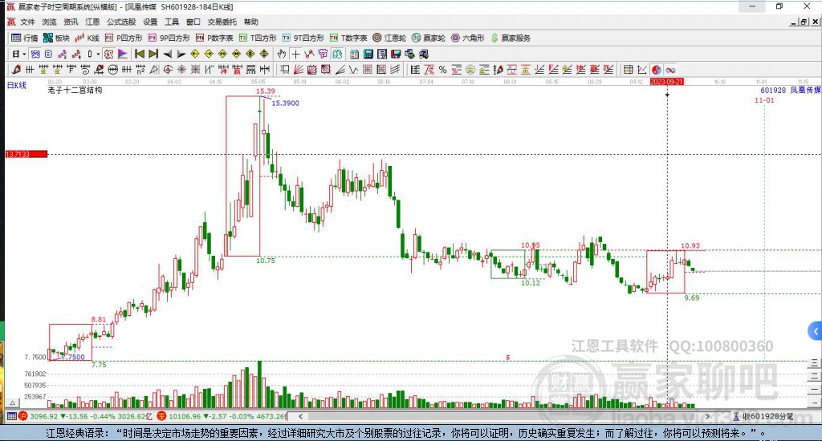Open the 交易委托 menu
The image size is (822, 441).
pyautogui.click(x=222, y=22)
